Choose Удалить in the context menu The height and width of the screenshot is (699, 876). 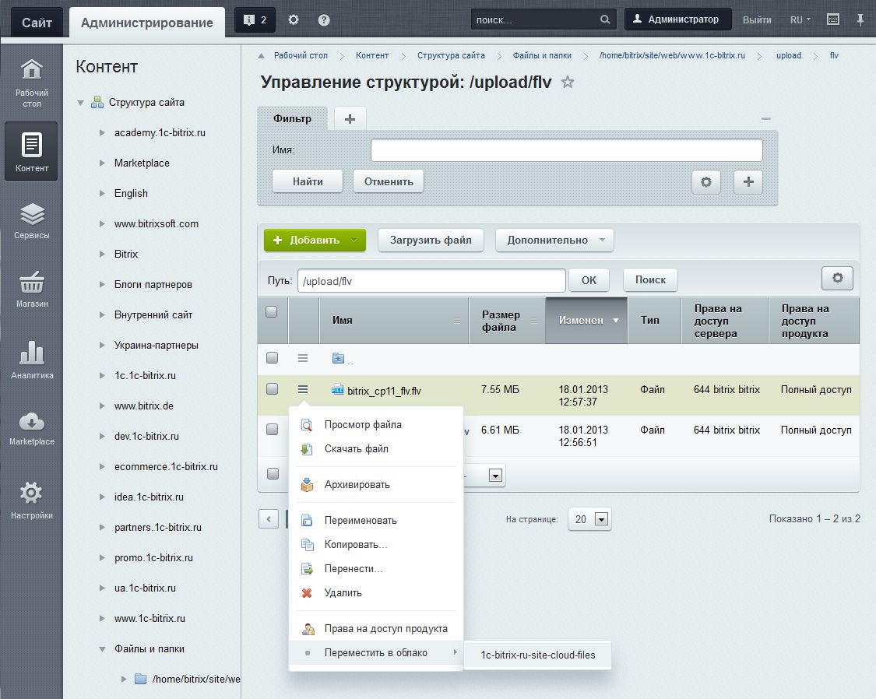343,593
